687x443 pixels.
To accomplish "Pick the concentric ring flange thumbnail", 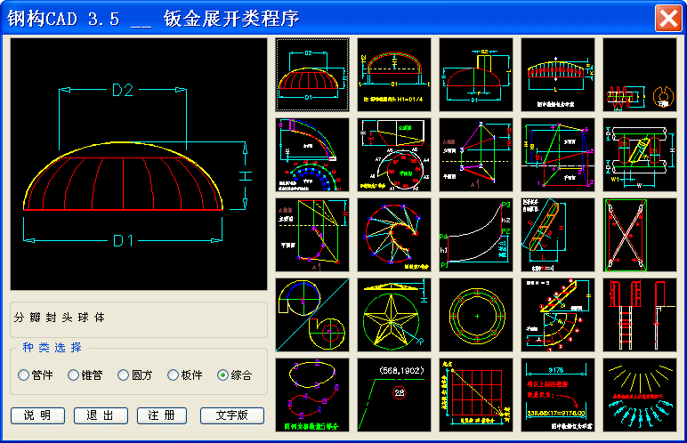I will pyautogui.click(x=476, y=315).
